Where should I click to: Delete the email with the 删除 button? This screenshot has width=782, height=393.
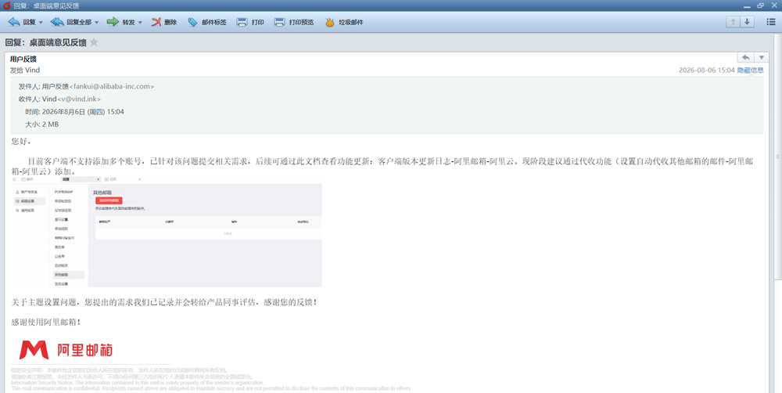click(x=164, y=22)
